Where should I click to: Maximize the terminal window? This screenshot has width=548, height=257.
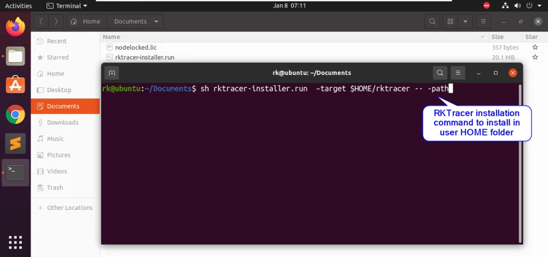[496, 73]
